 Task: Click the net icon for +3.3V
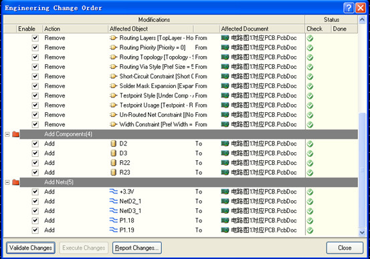114,192
